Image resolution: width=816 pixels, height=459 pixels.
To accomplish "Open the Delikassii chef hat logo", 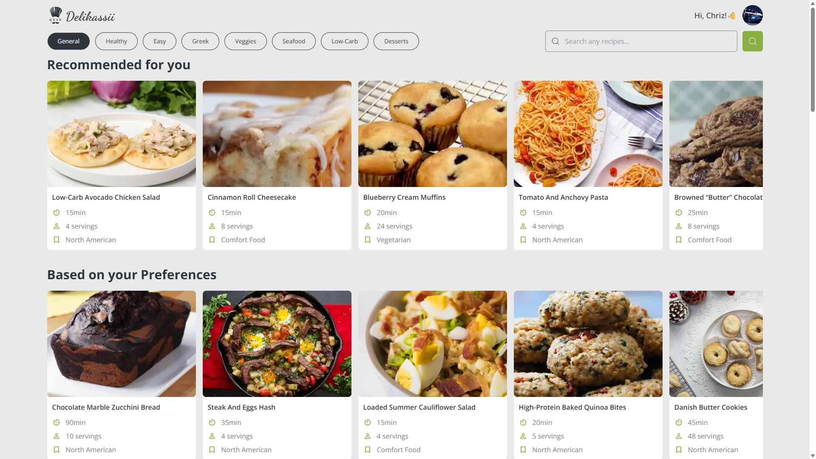I will point(55,15).
